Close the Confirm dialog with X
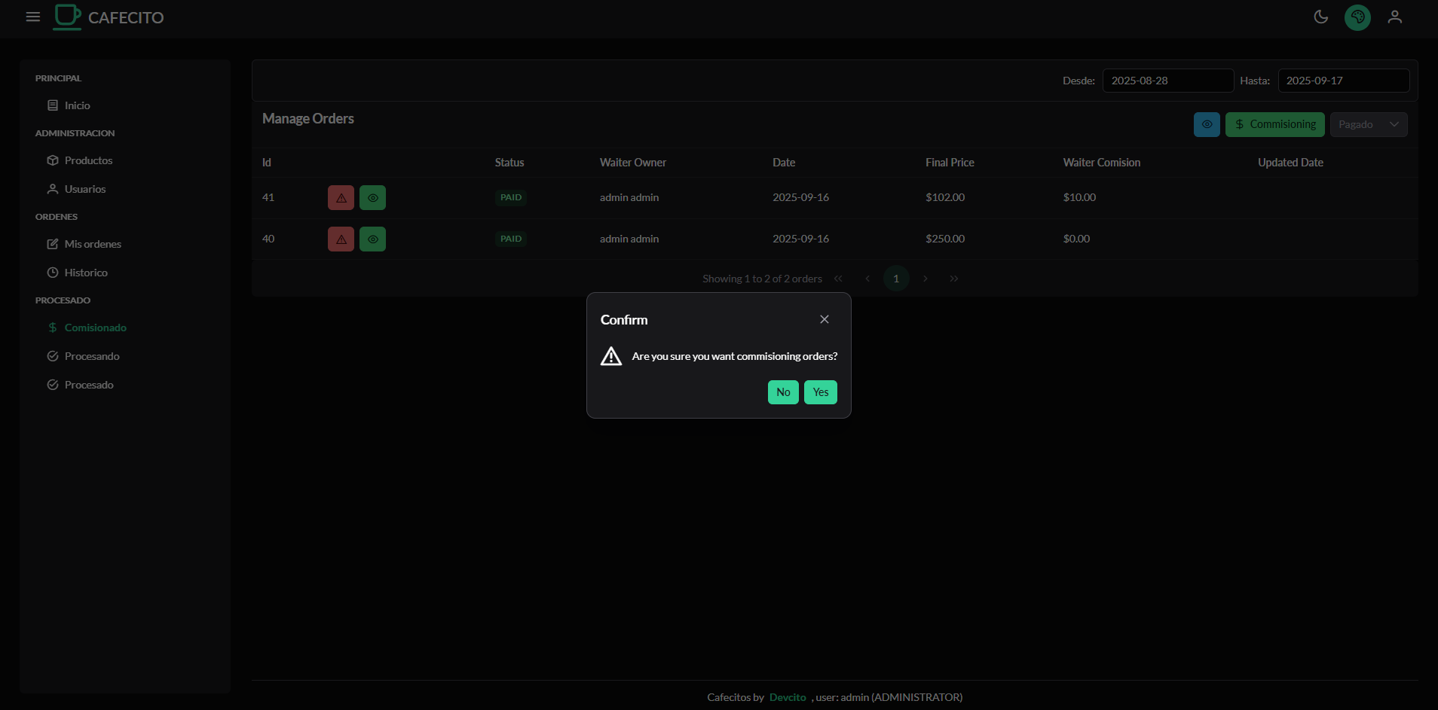This screenshot has width=1438, height=710. coord(825,319)
